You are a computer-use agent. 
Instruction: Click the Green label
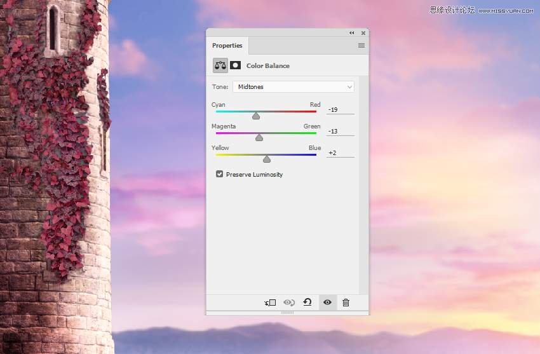312,126
